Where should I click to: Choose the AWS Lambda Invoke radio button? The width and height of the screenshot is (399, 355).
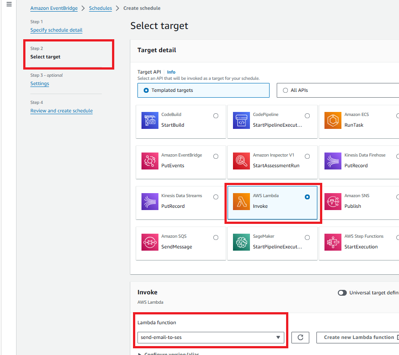tap(308, 197)
